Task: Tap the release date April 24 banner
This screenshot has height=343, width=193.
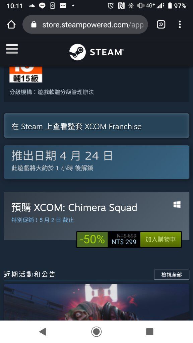Action: pos(96,162)
